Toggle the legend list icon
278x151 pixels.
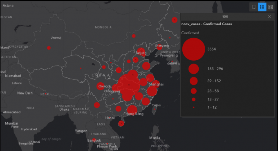pyautogui.click(x=262, y=7)
